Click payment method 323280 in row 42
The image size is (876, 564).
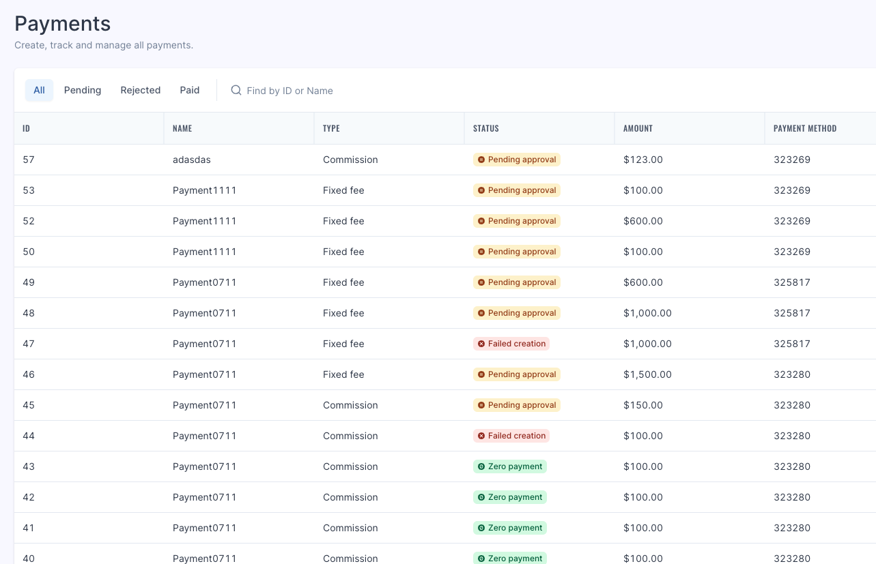(792, 497)
